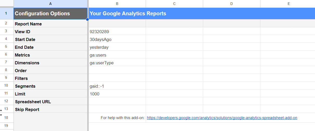Select column C header
Screen dimensions: 315x131
pos(174,4)
